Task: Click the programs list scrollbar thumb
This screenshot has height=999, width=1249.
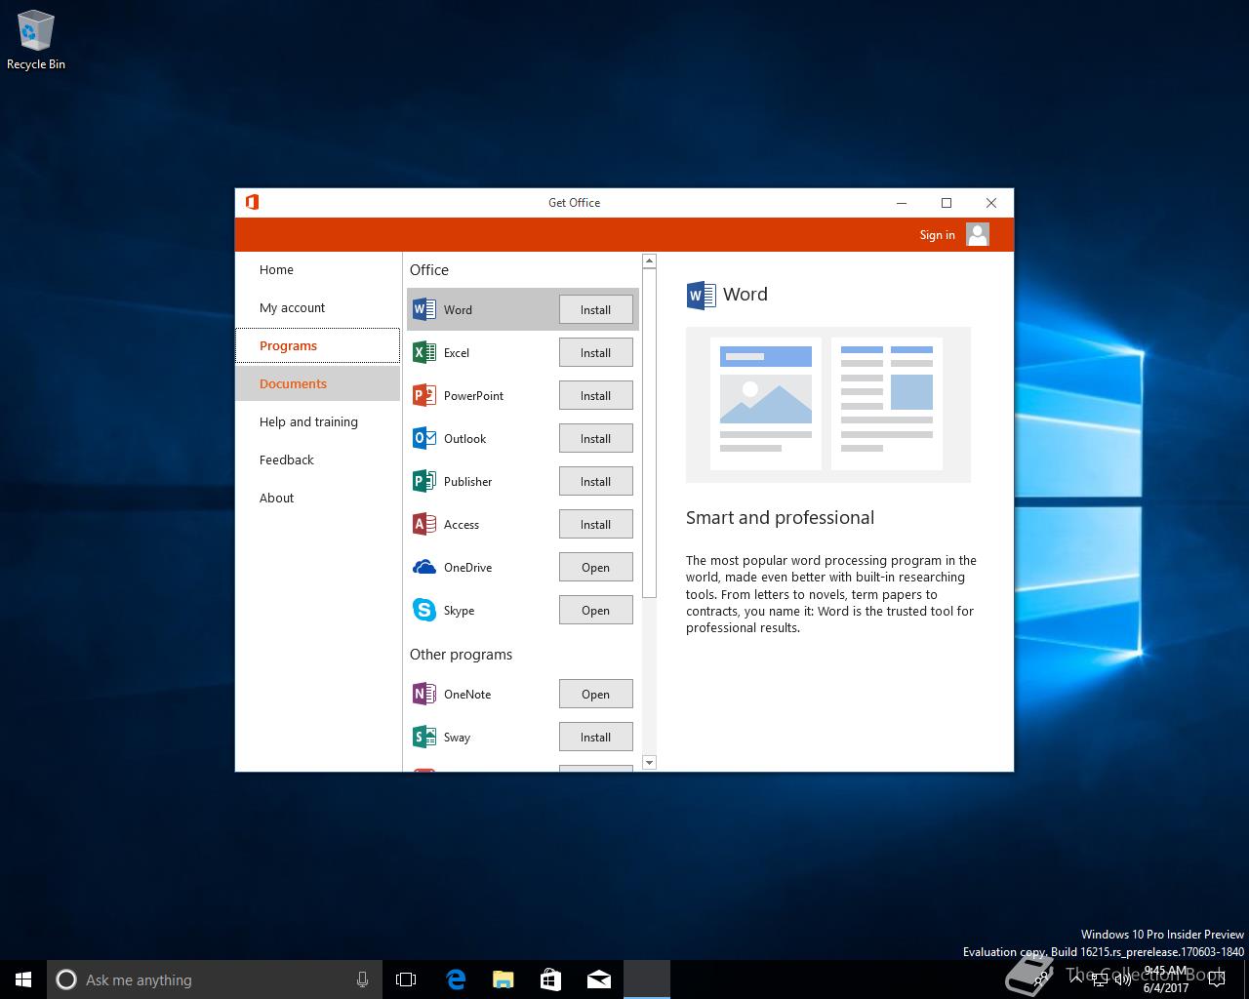Action: coord(650,433)
